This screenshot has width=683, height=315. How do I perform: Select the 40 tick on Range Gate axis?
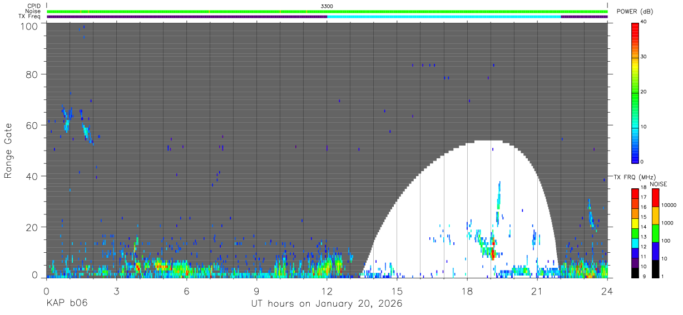tap(32, 176)
